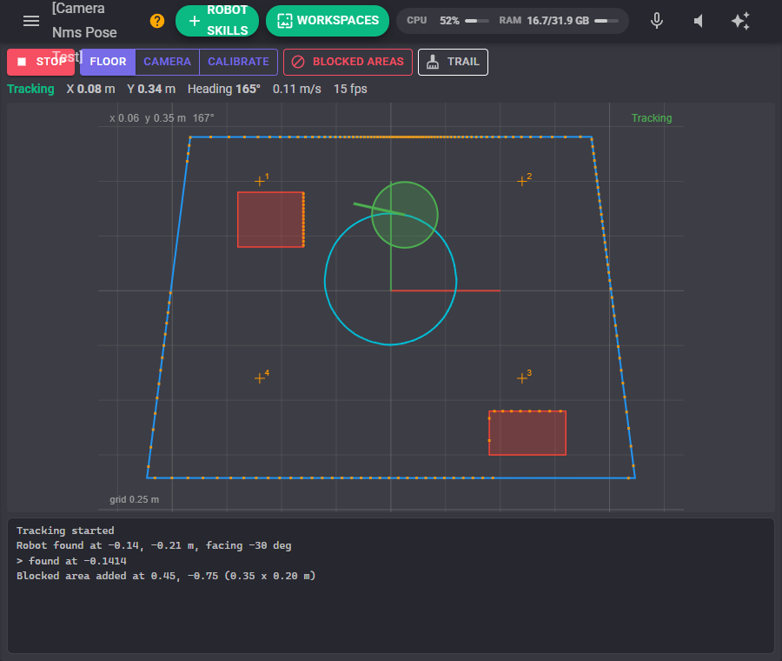
Task: Toggle the Trail display
Action: coord(453,62)
